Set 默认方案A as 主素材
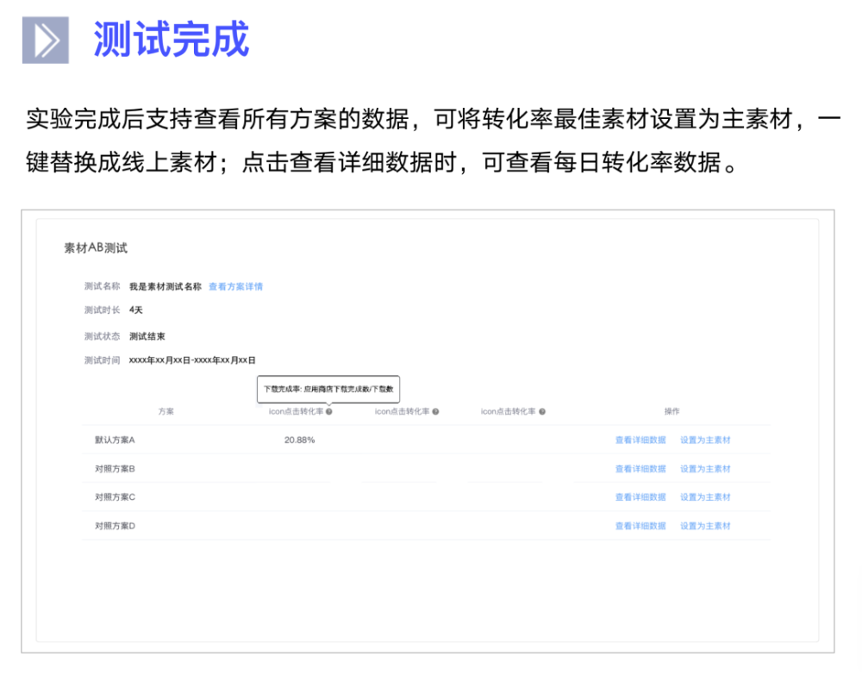 pyautogui.click(x=705, y=440)
